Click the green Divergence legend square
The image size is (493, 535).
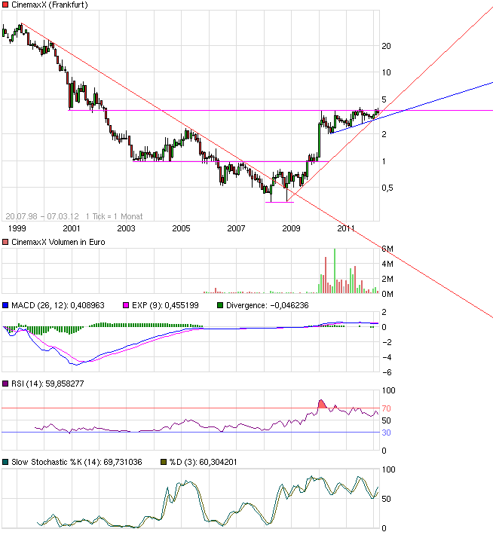(220, 305)
